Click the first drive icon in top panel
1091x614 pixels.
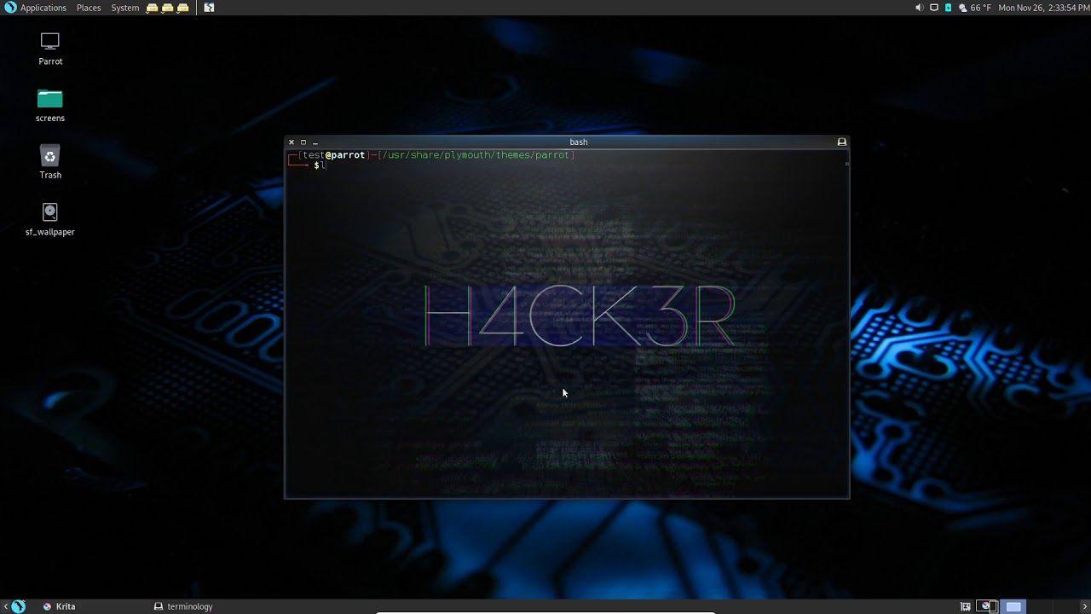click(x=152, y=8)
